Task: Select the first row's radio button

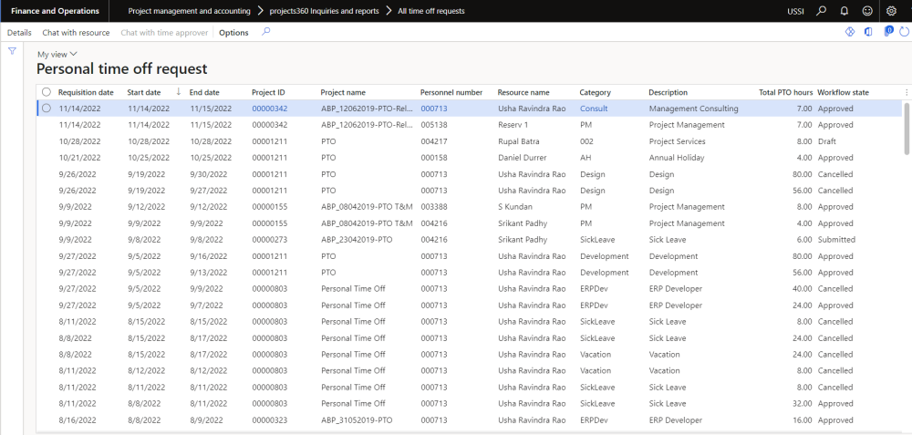Action: click(x=47, y=109)
